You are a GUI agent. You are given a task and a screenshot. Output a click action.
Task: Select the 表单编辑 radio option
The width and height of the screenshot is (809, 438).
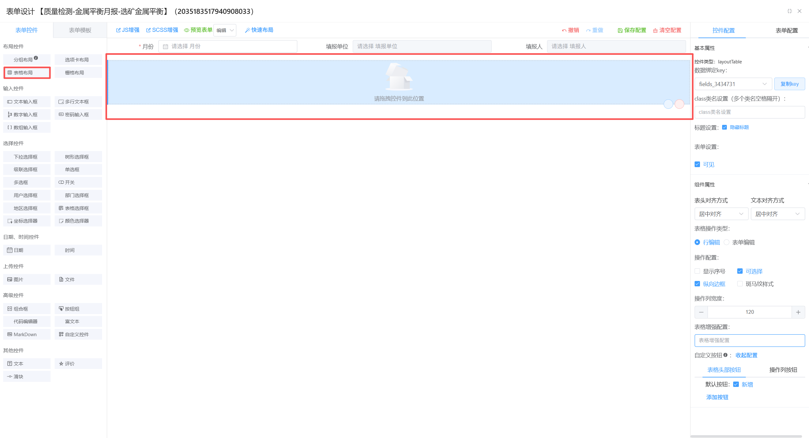point(727,242)
